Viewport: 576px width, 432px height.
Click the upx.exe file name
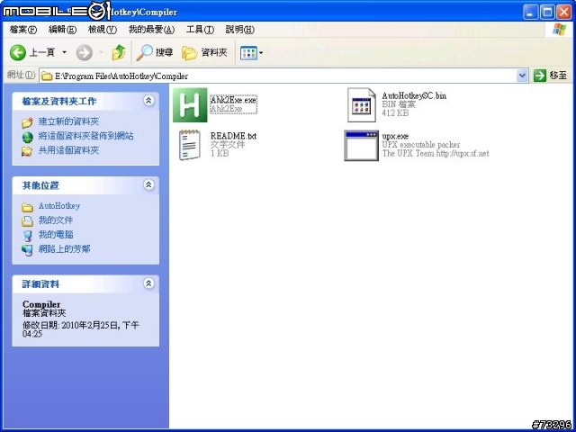[395, 136]
